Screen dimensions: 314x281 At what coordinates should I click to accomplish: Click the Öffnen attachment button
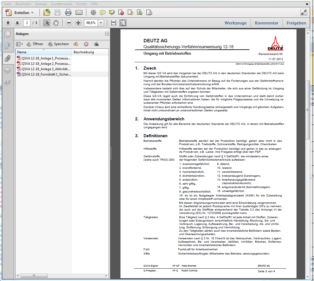point(35,44)
